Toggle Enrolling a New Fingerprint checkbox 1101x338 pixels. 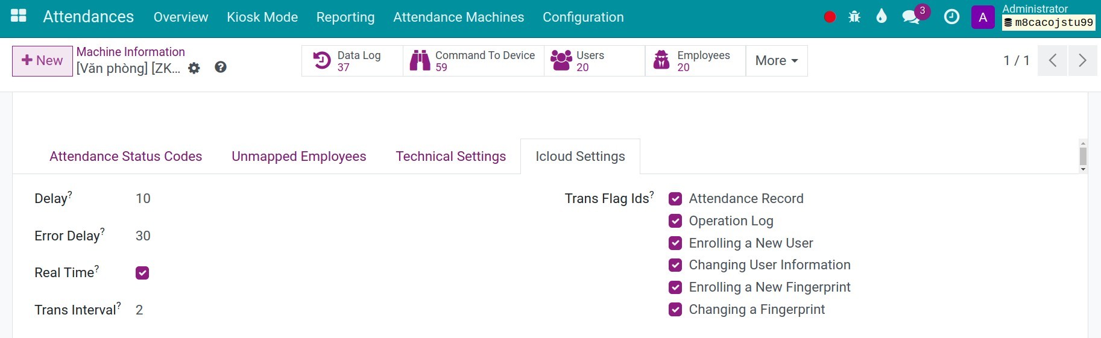[x=675, y=287]
